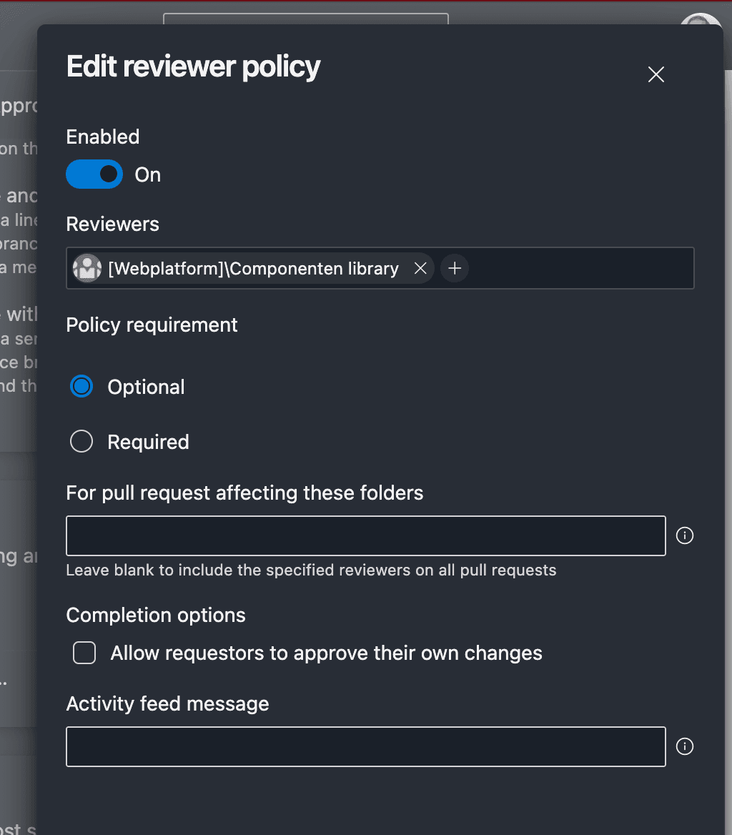
Task: Click the Edit reviewer policy title
Action: click(193, 66)
